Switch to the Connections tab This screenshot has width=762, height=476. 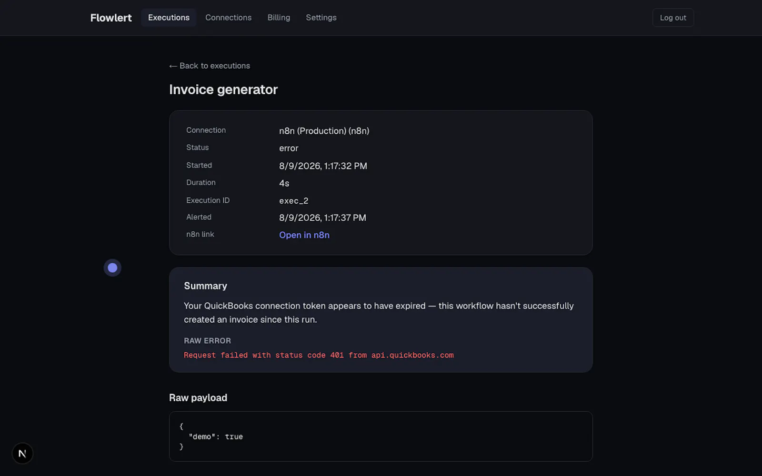[x=228, y=18]
